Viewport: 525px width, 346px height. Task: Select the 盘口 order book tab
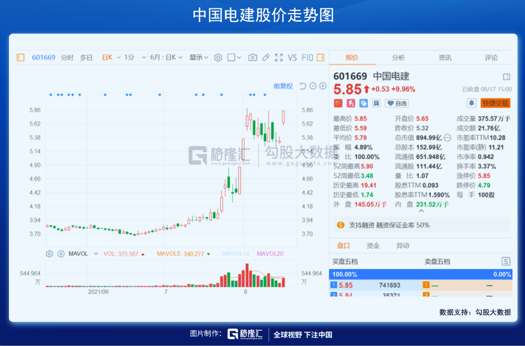click(344, 246)
